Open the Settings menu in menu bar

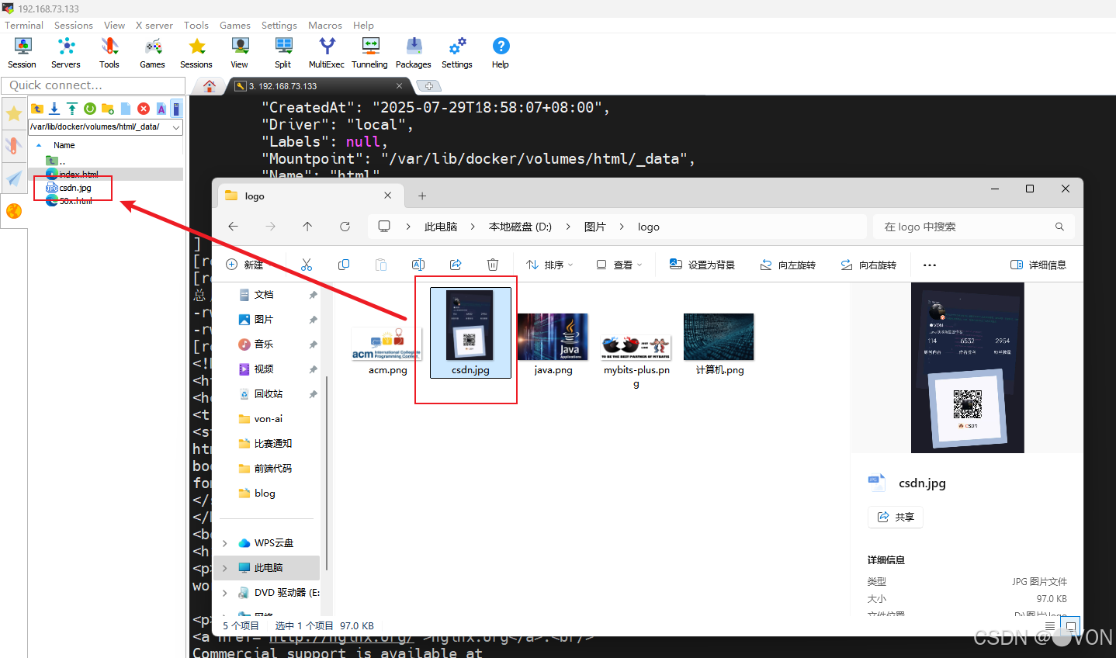(x=279, y=25)
